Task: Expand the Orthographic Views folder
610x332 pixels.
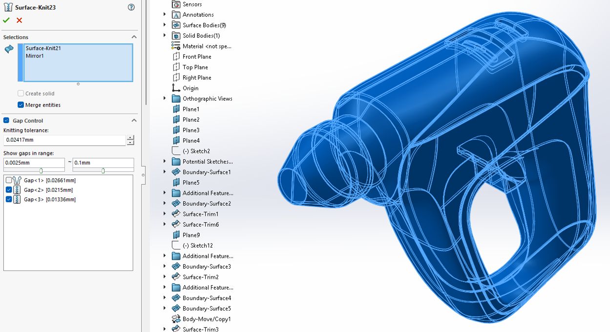Action: [165, 98]
